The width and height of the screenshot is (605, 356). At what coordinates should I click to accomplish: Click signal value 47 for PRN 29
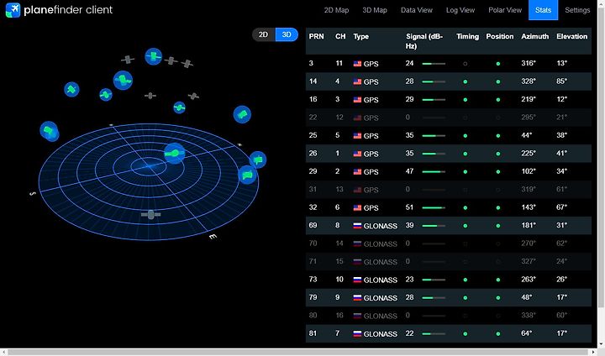tap(409, 171)
